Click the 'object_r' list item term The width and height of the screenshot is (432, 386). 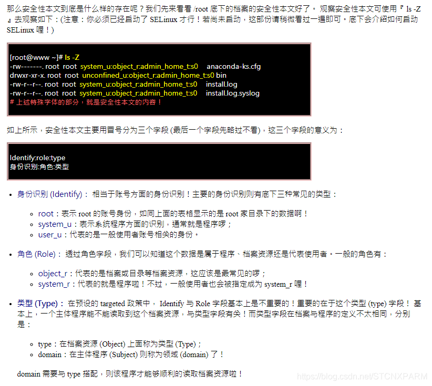(53, 274)
